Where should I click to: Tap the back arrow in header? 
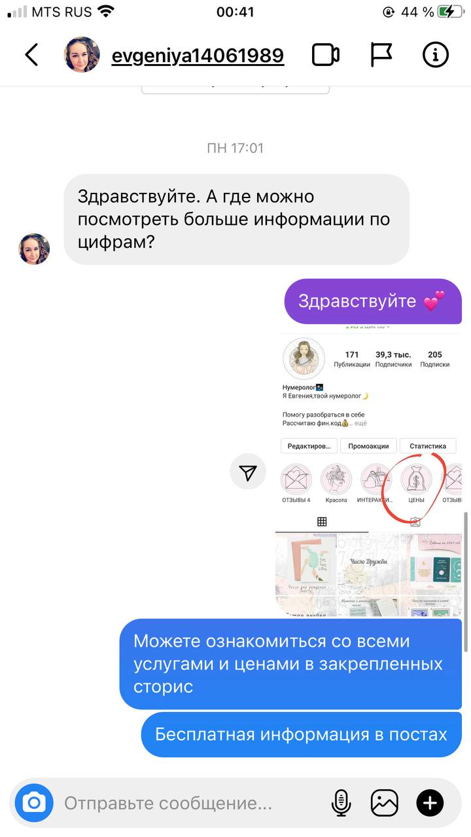pos(31,55)
